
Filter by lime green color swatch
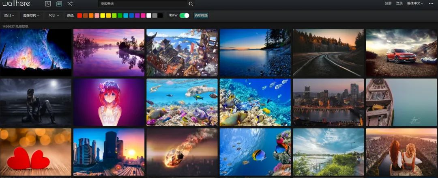coord(114,15)
